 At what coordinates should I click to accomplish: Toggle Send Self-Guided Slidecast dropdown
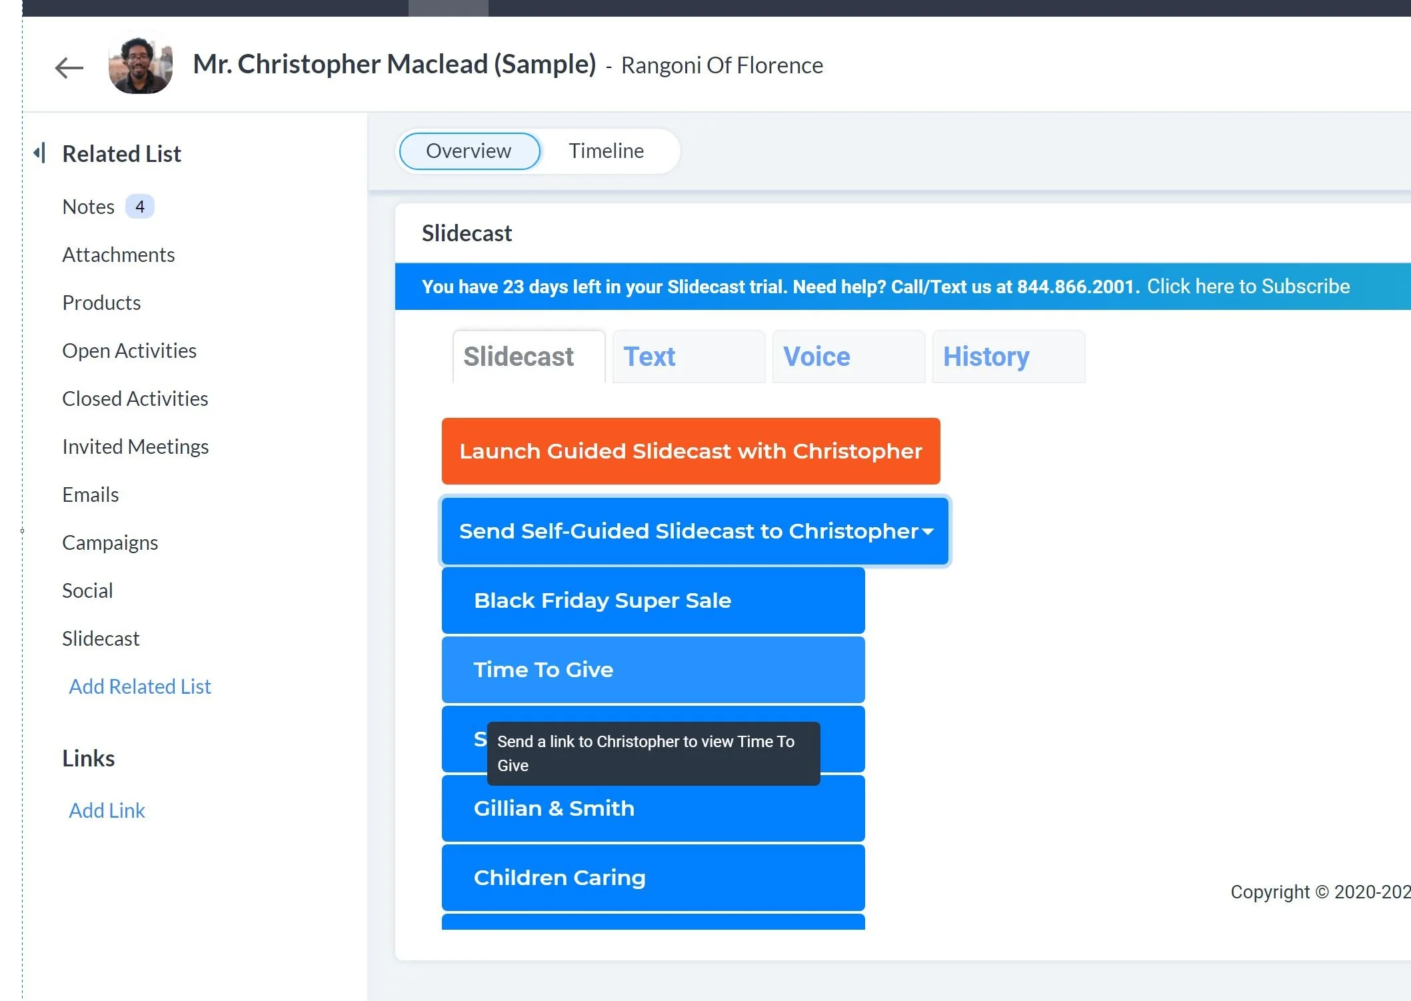(695, 531)
